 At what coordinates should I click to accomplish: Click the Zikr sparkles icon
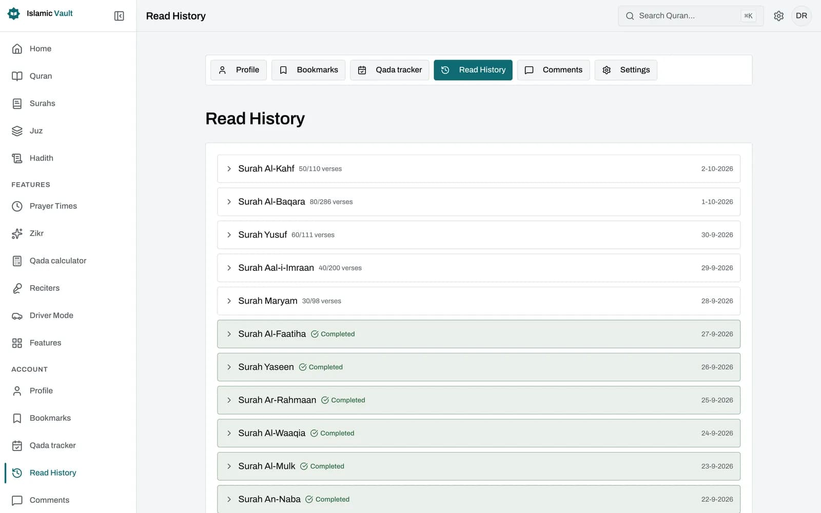click(x=17, y=233)
